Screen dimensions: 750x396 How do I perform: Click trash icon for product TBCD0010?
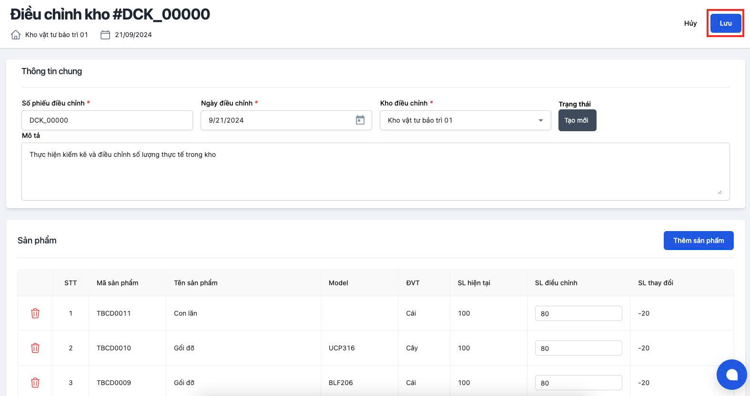coord(35,348)
